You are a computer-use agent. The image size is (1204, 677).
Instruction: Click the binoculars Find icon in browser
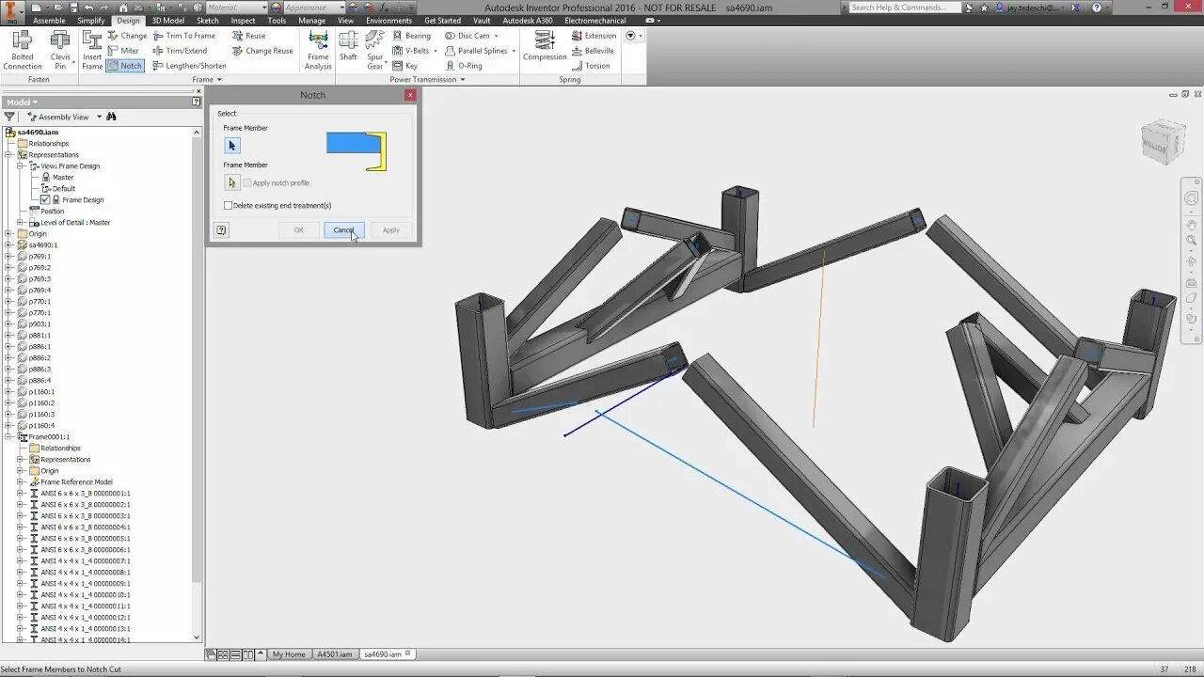[111, 117]
